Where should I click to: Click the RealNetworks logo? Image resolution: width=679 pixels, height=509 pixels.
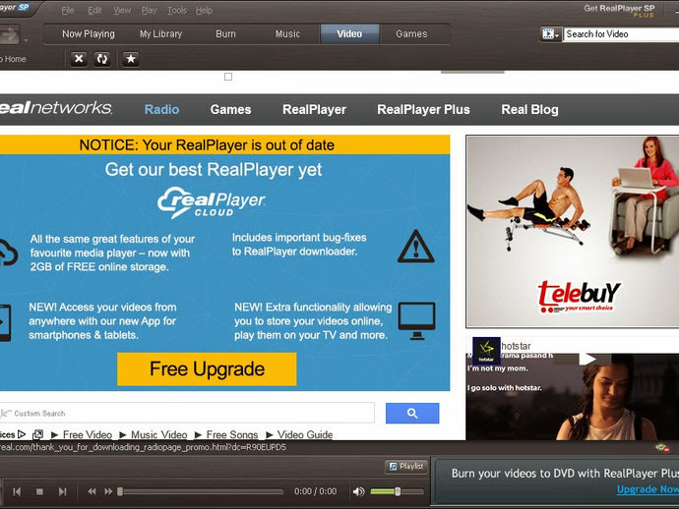tap(55, 108)
